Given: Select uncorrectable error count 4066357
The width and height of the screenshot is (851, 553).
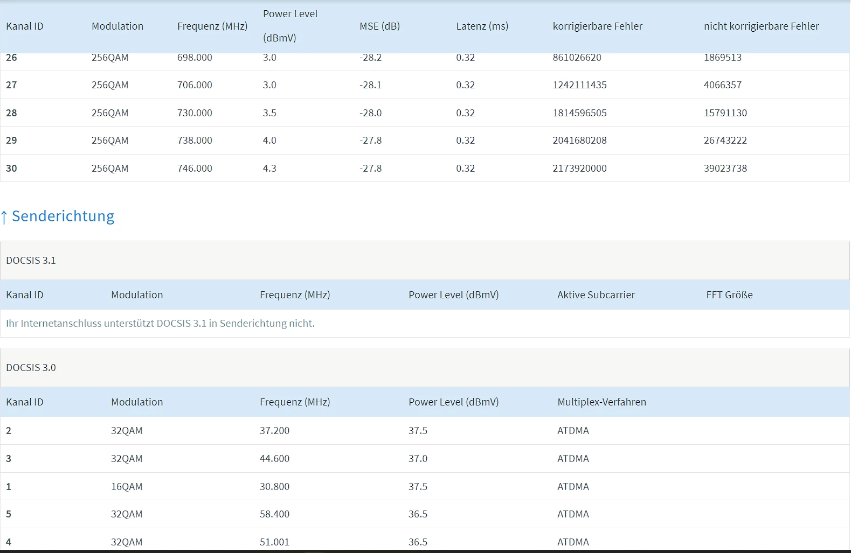Looking at the screenshot, I should pos(723,85).
